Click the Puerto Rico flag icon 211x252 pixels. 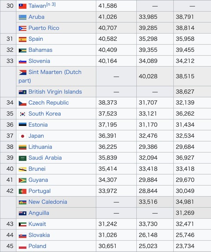coord(22,28)
